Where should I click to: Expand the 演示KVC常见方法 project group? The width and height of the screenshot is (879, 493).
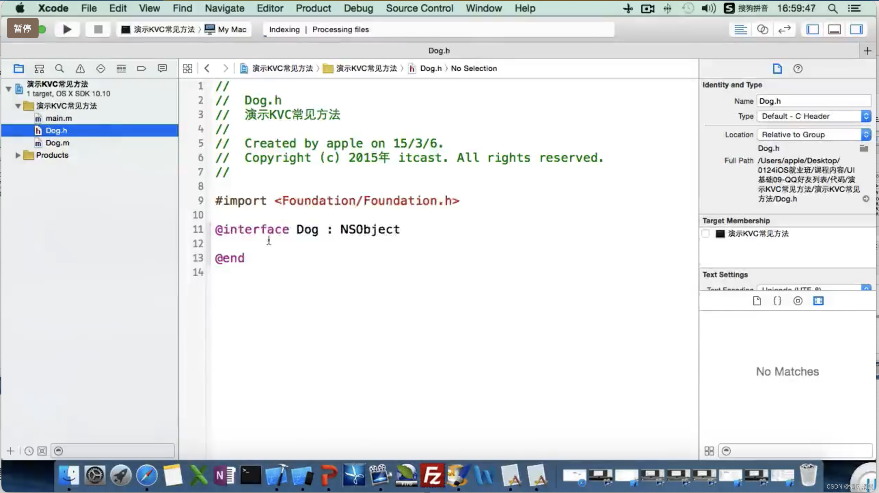[17, 106]
